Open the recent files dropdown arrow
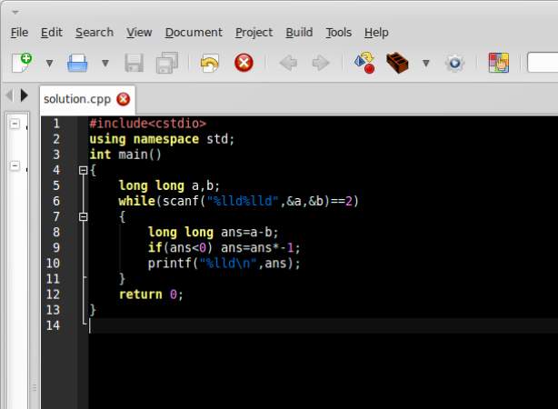This screenshot has height=409, width=558. click(x=105, y=64)
